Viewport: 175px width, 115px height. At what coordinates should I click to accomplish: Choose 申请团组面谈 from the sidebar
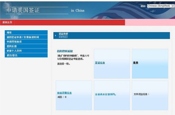[26, 42]
